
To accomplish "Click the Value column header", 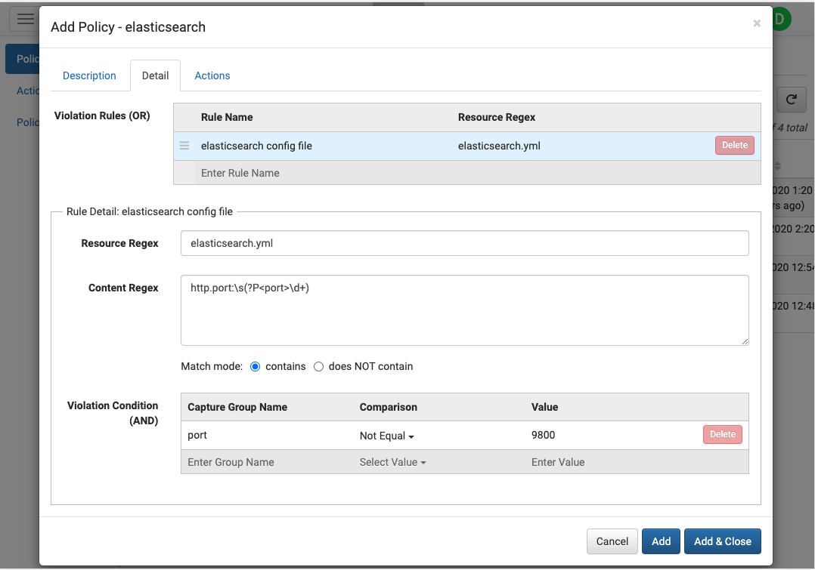I will click(544, 407).
